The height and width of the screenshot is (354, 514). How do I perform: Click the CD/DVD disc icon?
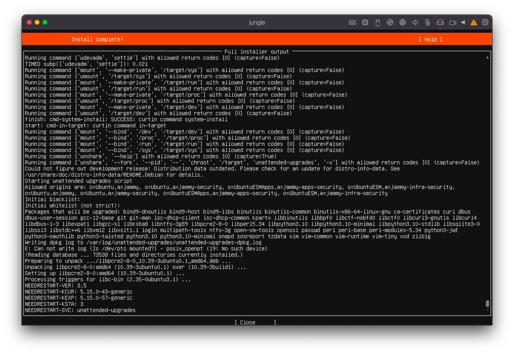tap(390, 23)
